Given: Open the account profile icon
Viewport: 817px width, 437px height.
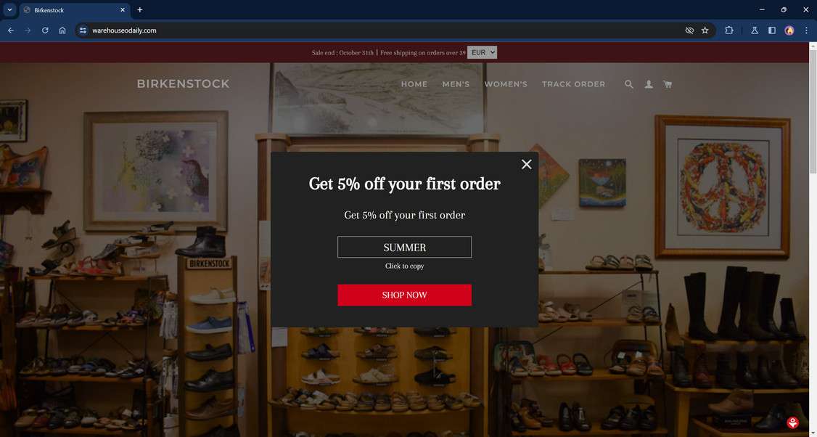Looking at the screenshot, I should pyautogui.click(x=649, y=84).
